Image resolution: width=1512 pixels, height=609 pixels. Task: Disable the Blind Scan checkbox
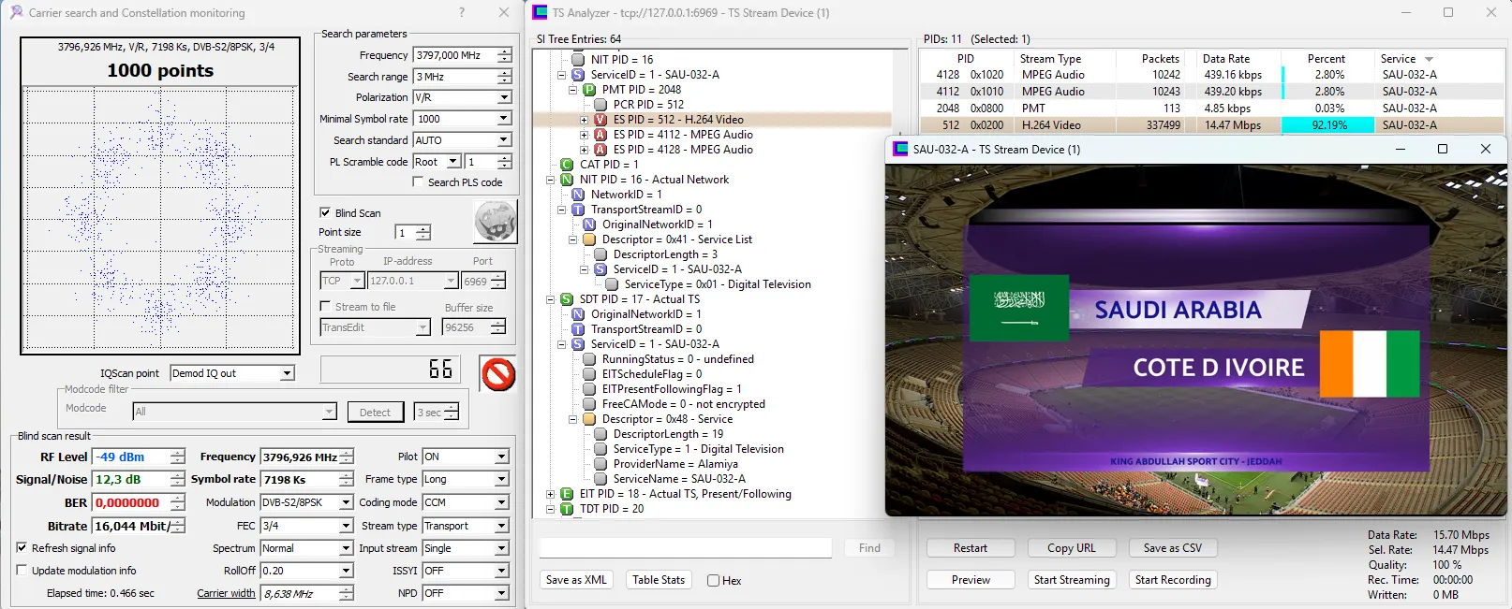[x=325, y=213]
